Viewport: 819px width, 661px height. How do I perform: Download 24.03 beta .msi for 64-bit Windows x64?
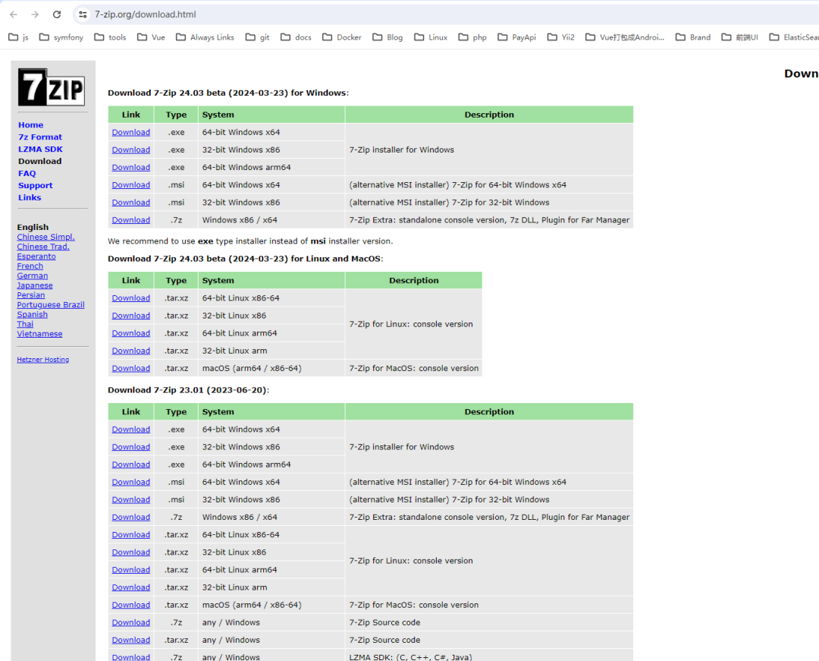tap(131, 185)
